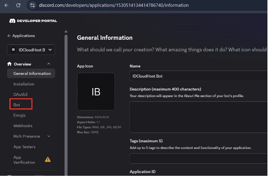The width and height of the screenshot is (269, 177).
Task: Click the Description text area
Action: click(199, 117)
